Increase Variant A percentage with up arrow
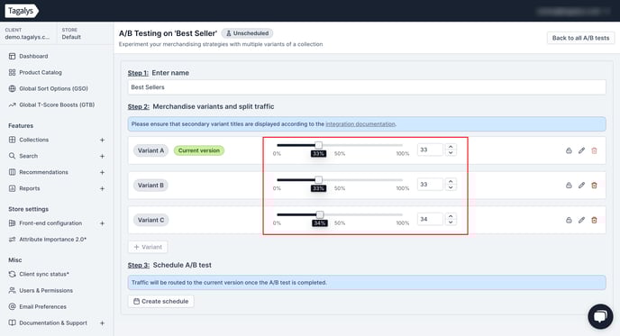 (x=451, y=147)
